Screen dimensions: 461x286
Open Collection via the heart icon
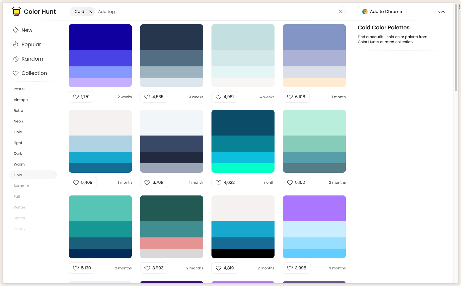pos(16,73)
